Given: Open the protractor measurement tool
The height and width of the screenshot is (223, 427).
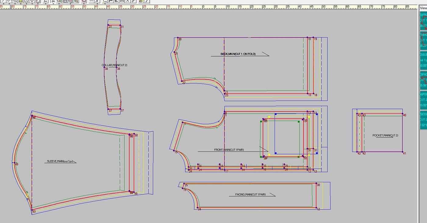Looking at the screenshot, I should 122,2.
